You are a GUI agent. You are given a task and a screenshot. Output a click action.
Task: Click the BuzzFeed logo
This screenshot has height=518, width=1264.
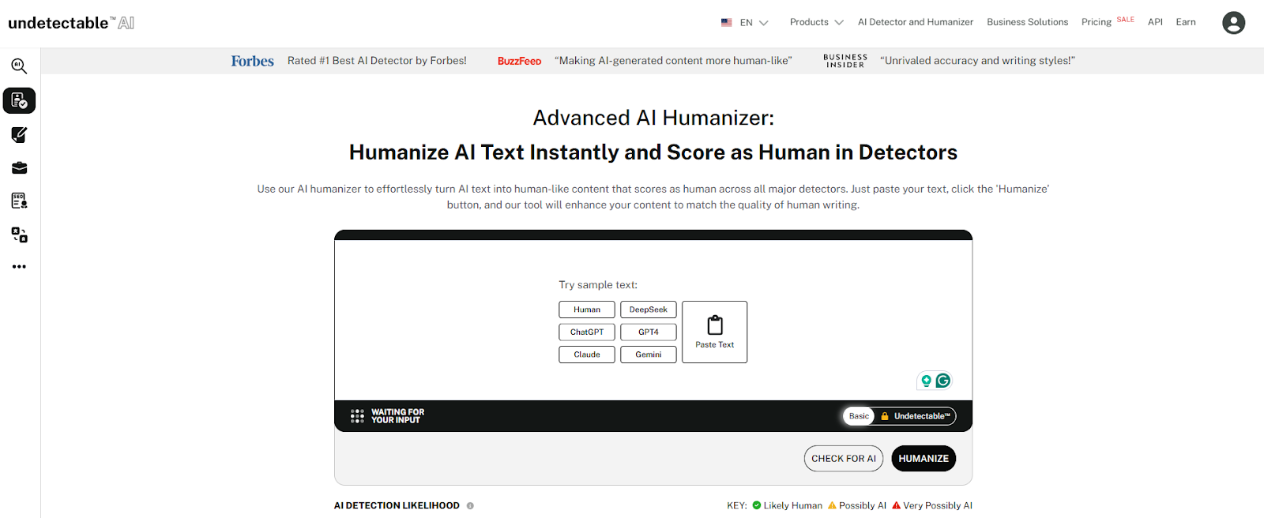tap(519, 61)
